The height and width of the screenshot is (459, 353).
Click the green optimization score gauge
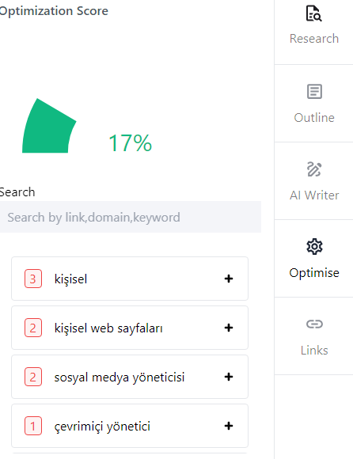coord(49,126)
